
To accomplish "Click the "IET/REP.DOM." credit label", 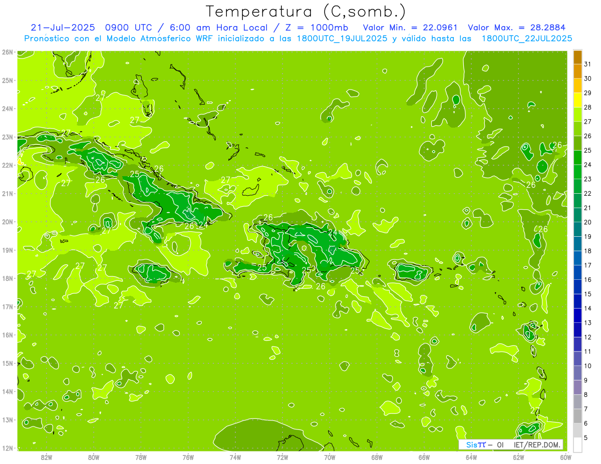I will click(536, 444).
